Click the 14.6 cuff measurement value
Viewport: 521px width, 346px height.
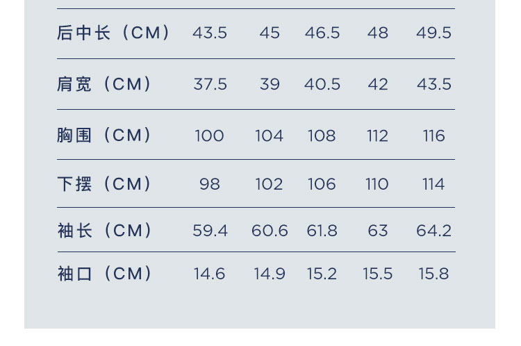(209, 274)
